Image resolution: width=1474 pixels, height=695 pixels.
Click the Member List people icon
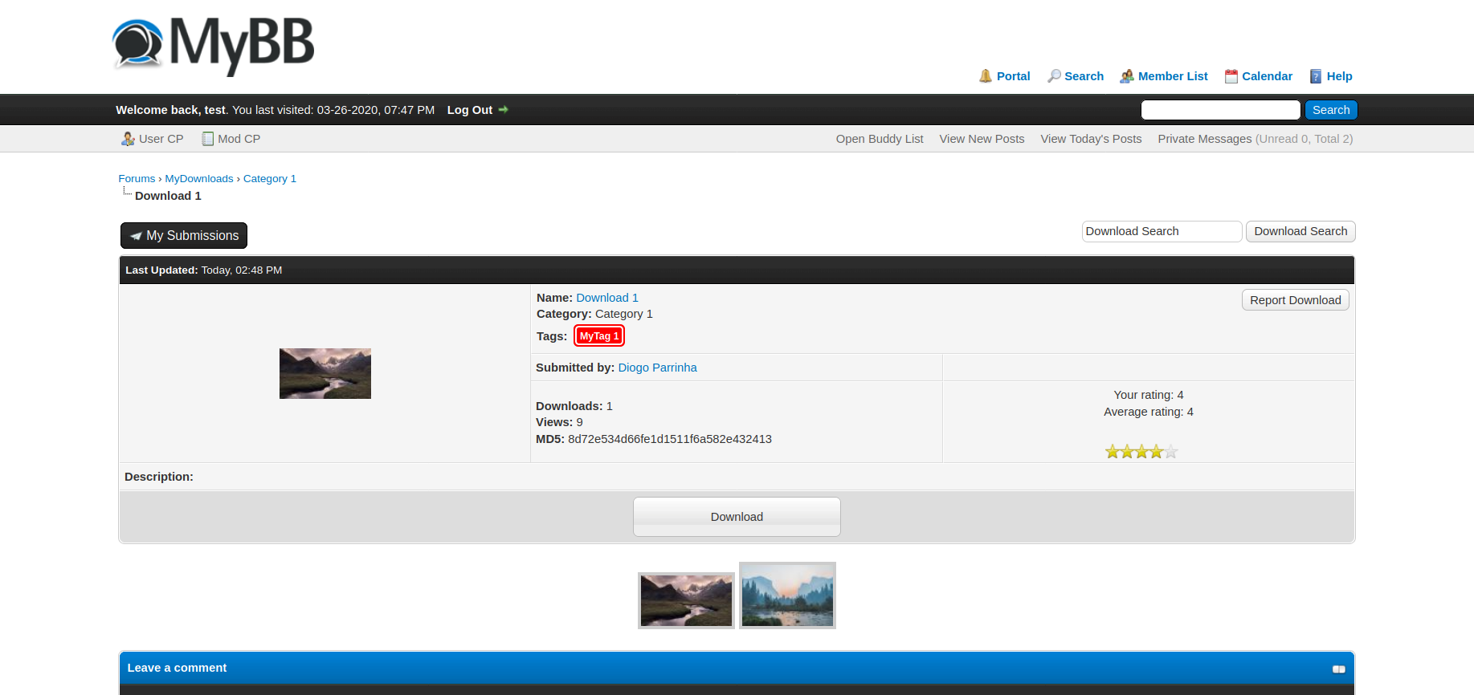tap(1127, 76)
